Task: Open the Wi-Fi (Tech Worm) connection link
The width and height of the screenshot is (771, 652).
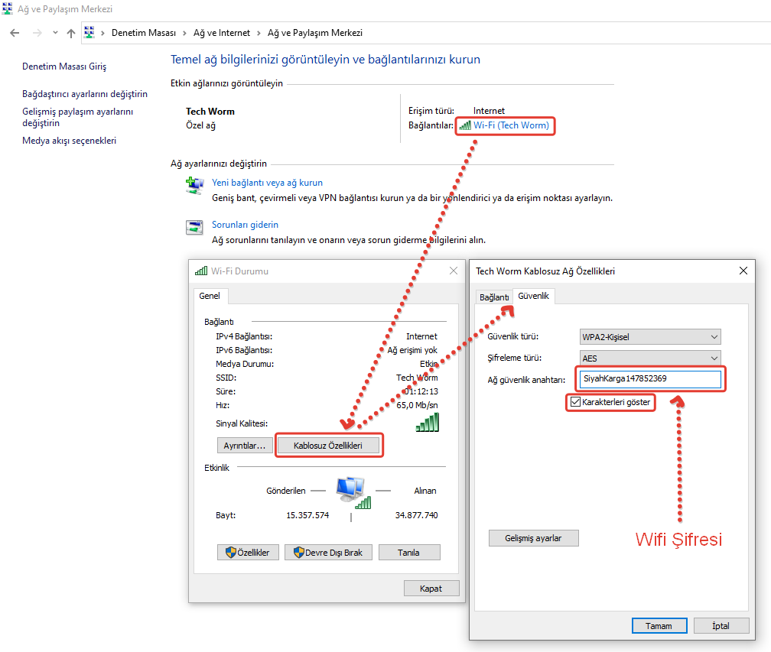Action: (x=510, y=125)
